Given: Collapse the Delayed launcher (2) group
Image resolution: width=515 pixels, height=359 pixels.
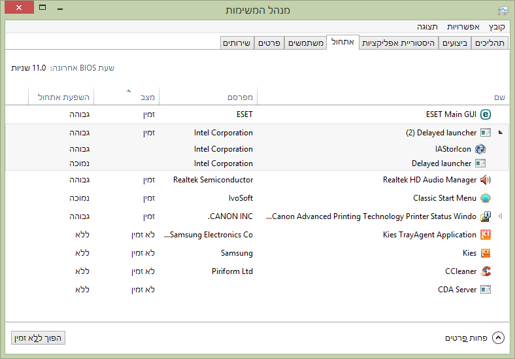Looking at the screenshot, I should (501, 132).
